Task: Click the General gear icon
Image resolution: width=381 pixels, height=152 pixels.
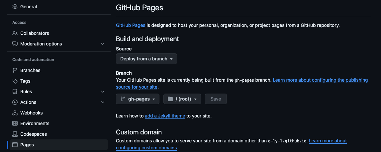Action: click(15, 7)
